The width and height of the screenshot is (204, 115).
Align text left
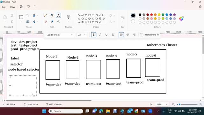pos(121,35)
